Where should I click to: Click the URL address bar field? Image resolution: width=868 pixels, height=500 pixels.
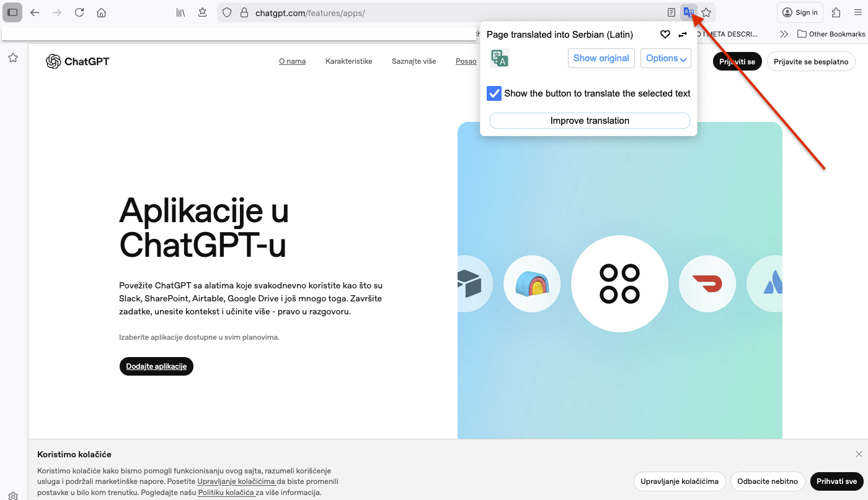tap(434, 12)
